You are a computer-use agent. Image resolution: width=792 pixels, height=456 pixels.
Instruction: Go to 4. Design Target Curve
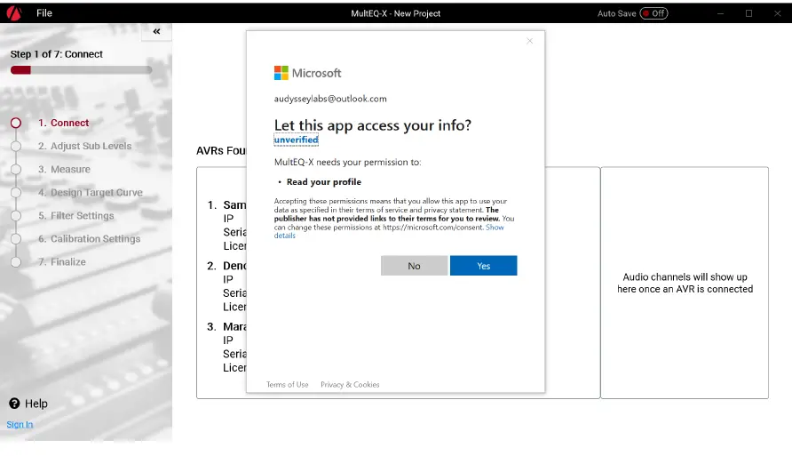[x=91, y=193]
